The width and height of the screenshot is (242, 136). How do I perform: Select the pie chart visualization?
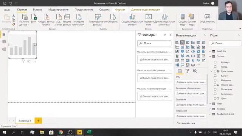click(193, 51)
